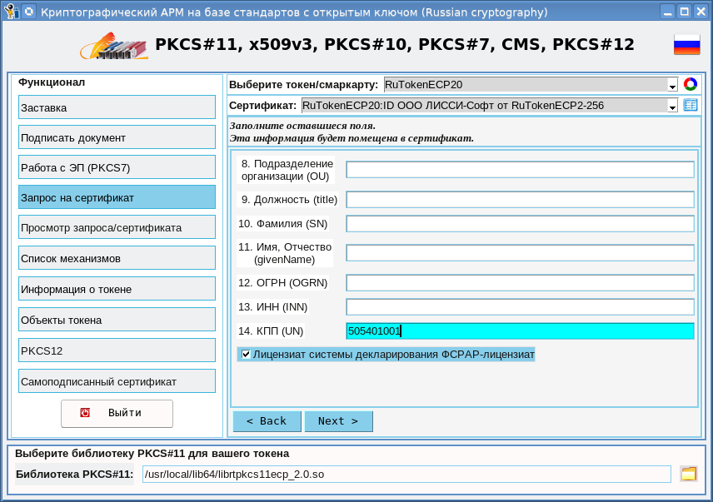Open Просмотр запроса/сертификата
Screen dimensions: 713x502
[x=117, y=227]
